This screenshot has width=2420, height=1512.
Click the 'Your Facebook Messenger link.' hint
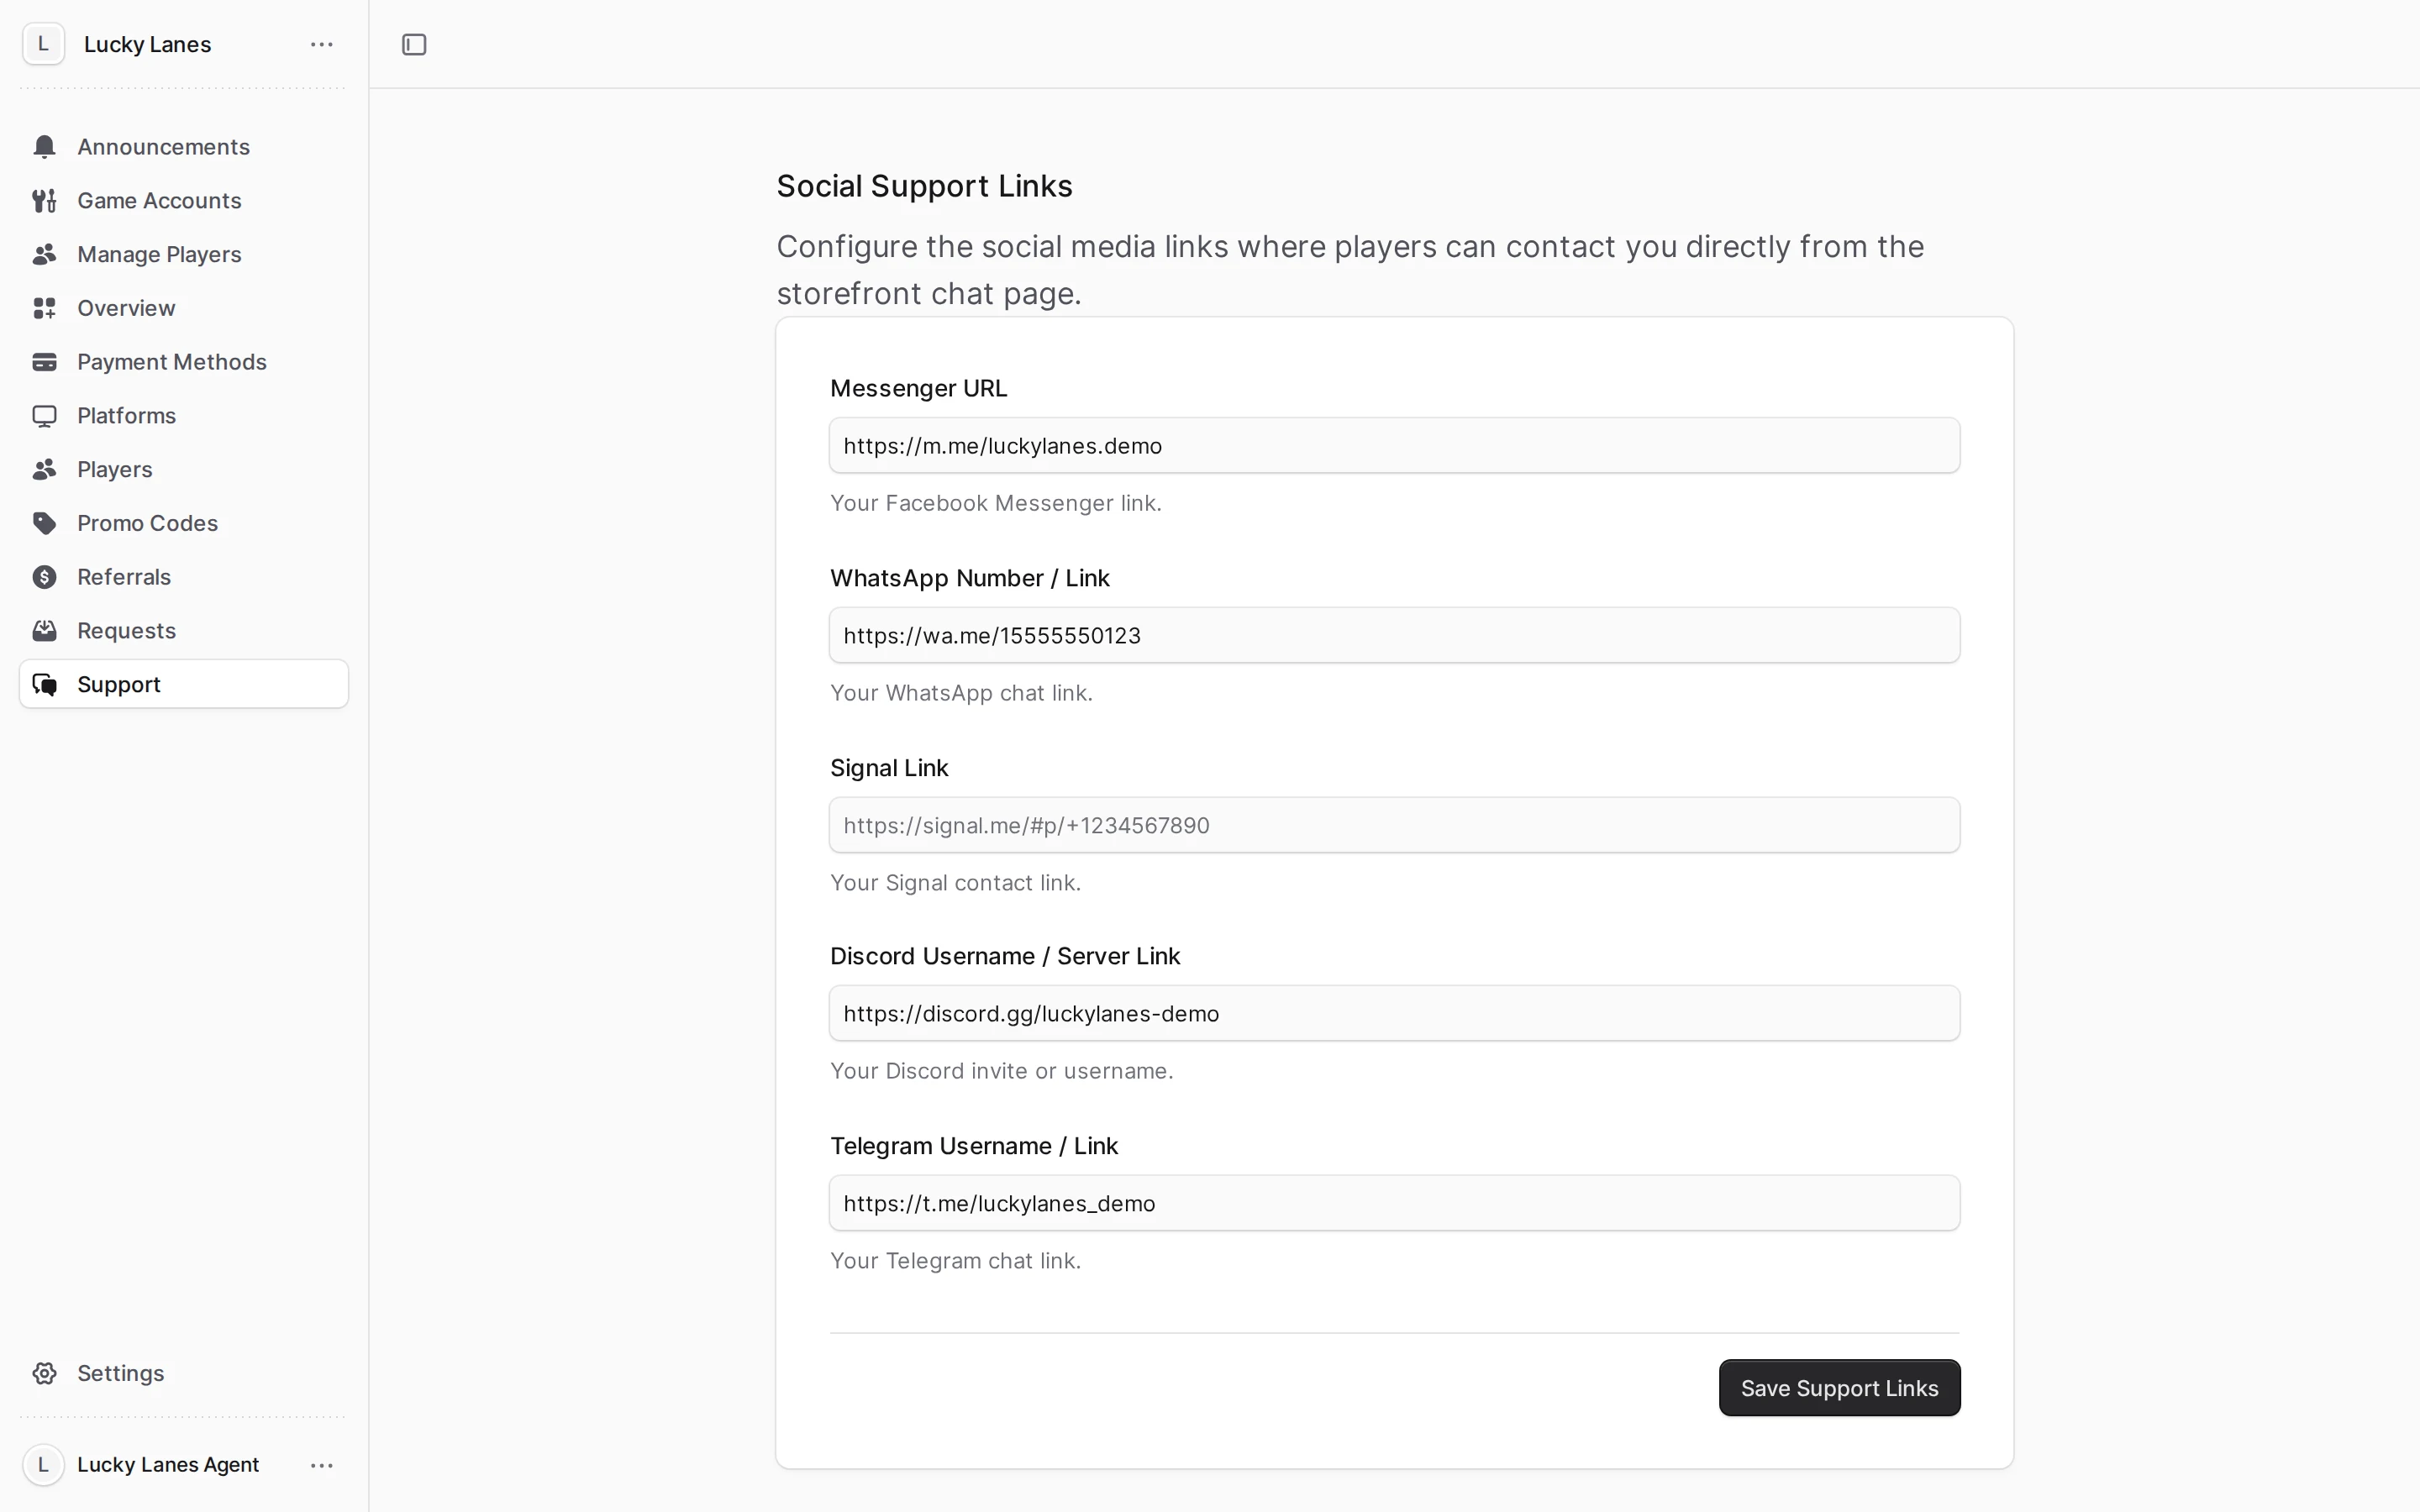[x=995, y=503]
